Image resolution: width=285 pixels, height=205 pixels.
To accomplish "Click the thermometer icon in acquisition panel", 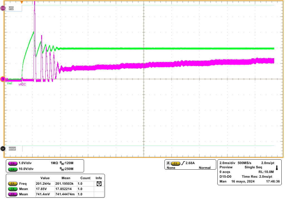I will click(277, 168).
